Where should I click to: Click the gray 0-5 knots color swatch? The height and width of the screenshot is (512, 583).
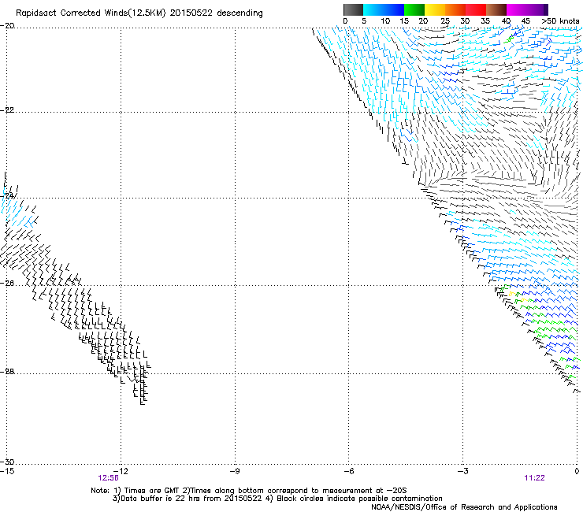pos(353,9)
